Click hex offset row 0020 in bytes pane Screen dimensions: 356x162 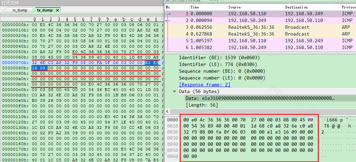[172, 132]
